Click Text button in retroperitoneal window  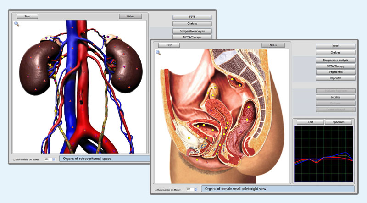27,16
